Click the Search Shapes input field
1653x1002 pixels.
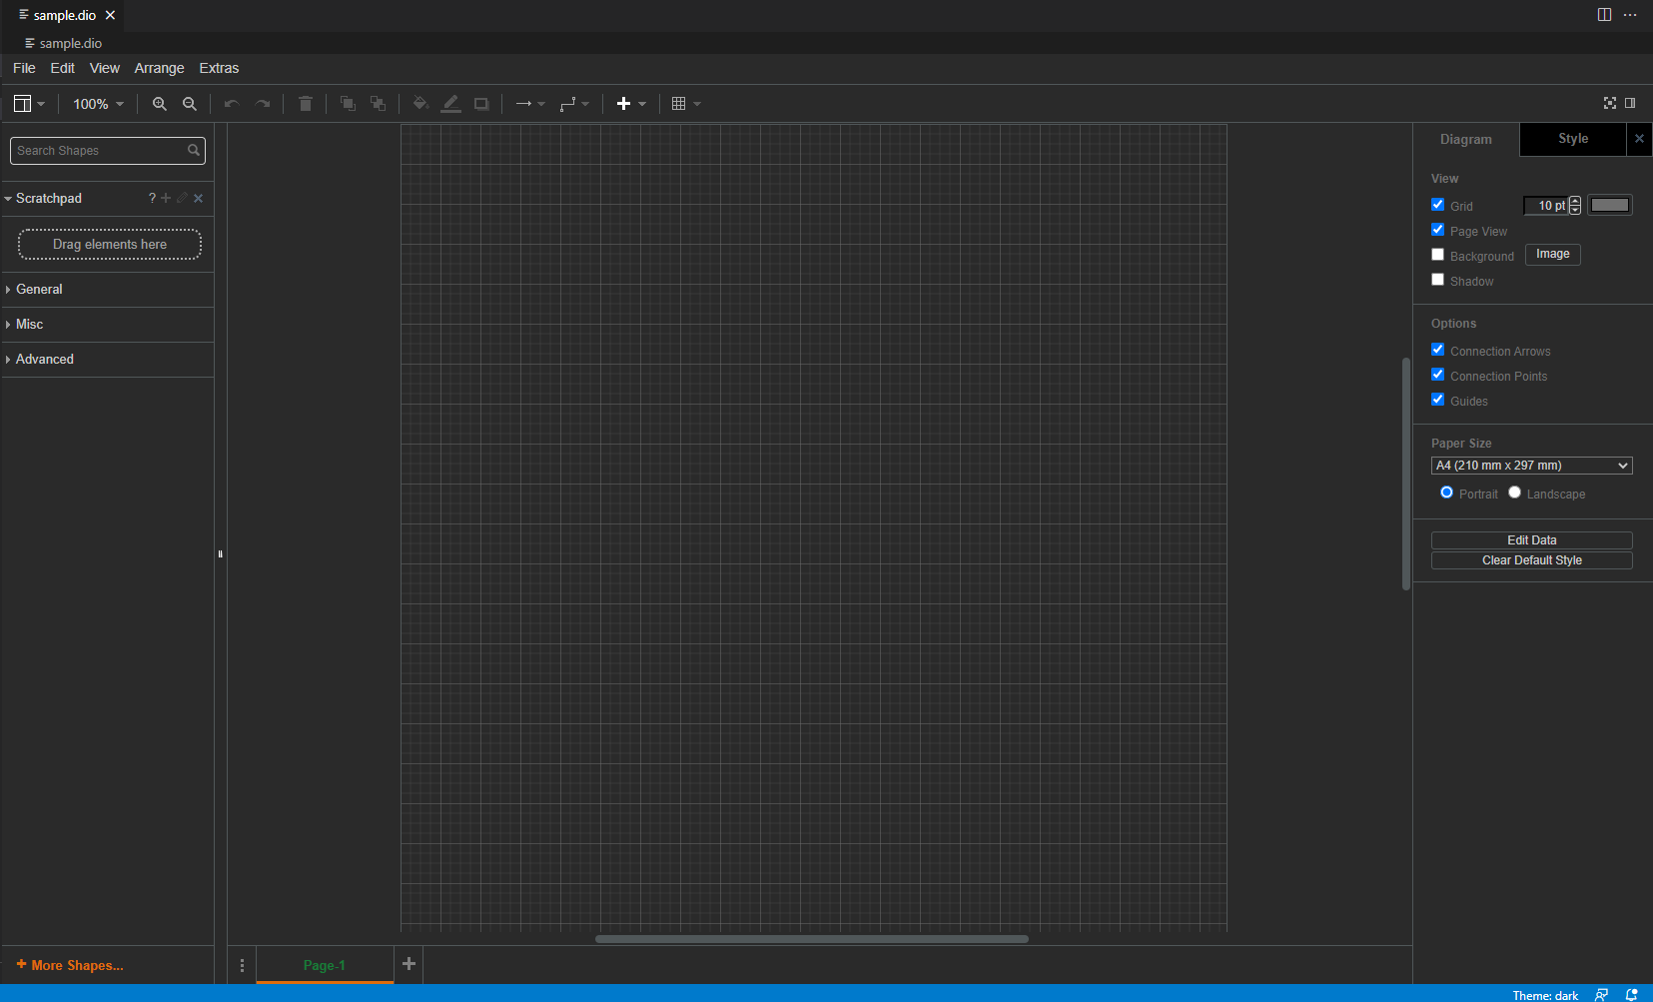pyautogui.click(x=100, y=151)
